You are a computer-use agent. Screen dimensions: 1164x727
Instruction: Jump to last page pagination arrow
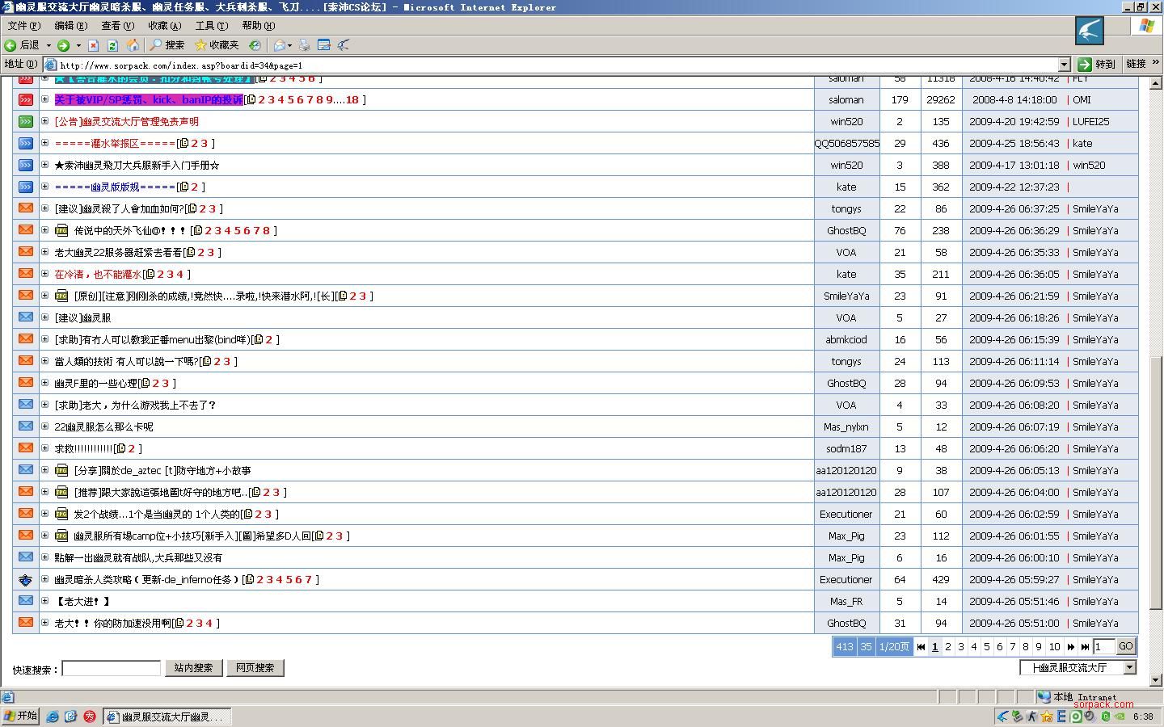point(1085,646)
